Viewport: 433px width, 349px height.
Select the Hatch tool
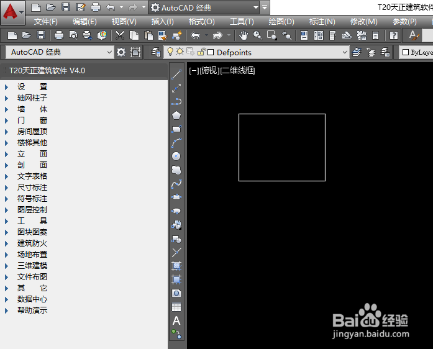click(x=176, y=266)
